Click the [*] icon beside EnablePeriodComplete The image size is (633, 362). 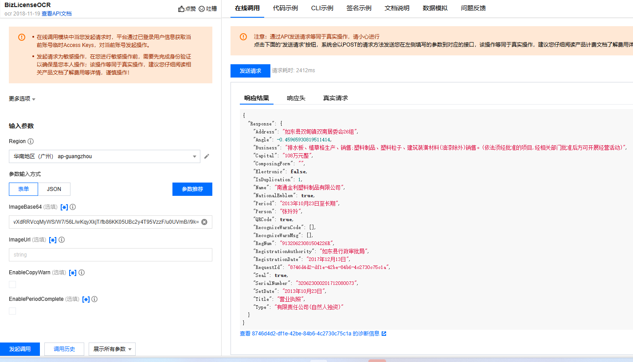(x=86, y=299)
